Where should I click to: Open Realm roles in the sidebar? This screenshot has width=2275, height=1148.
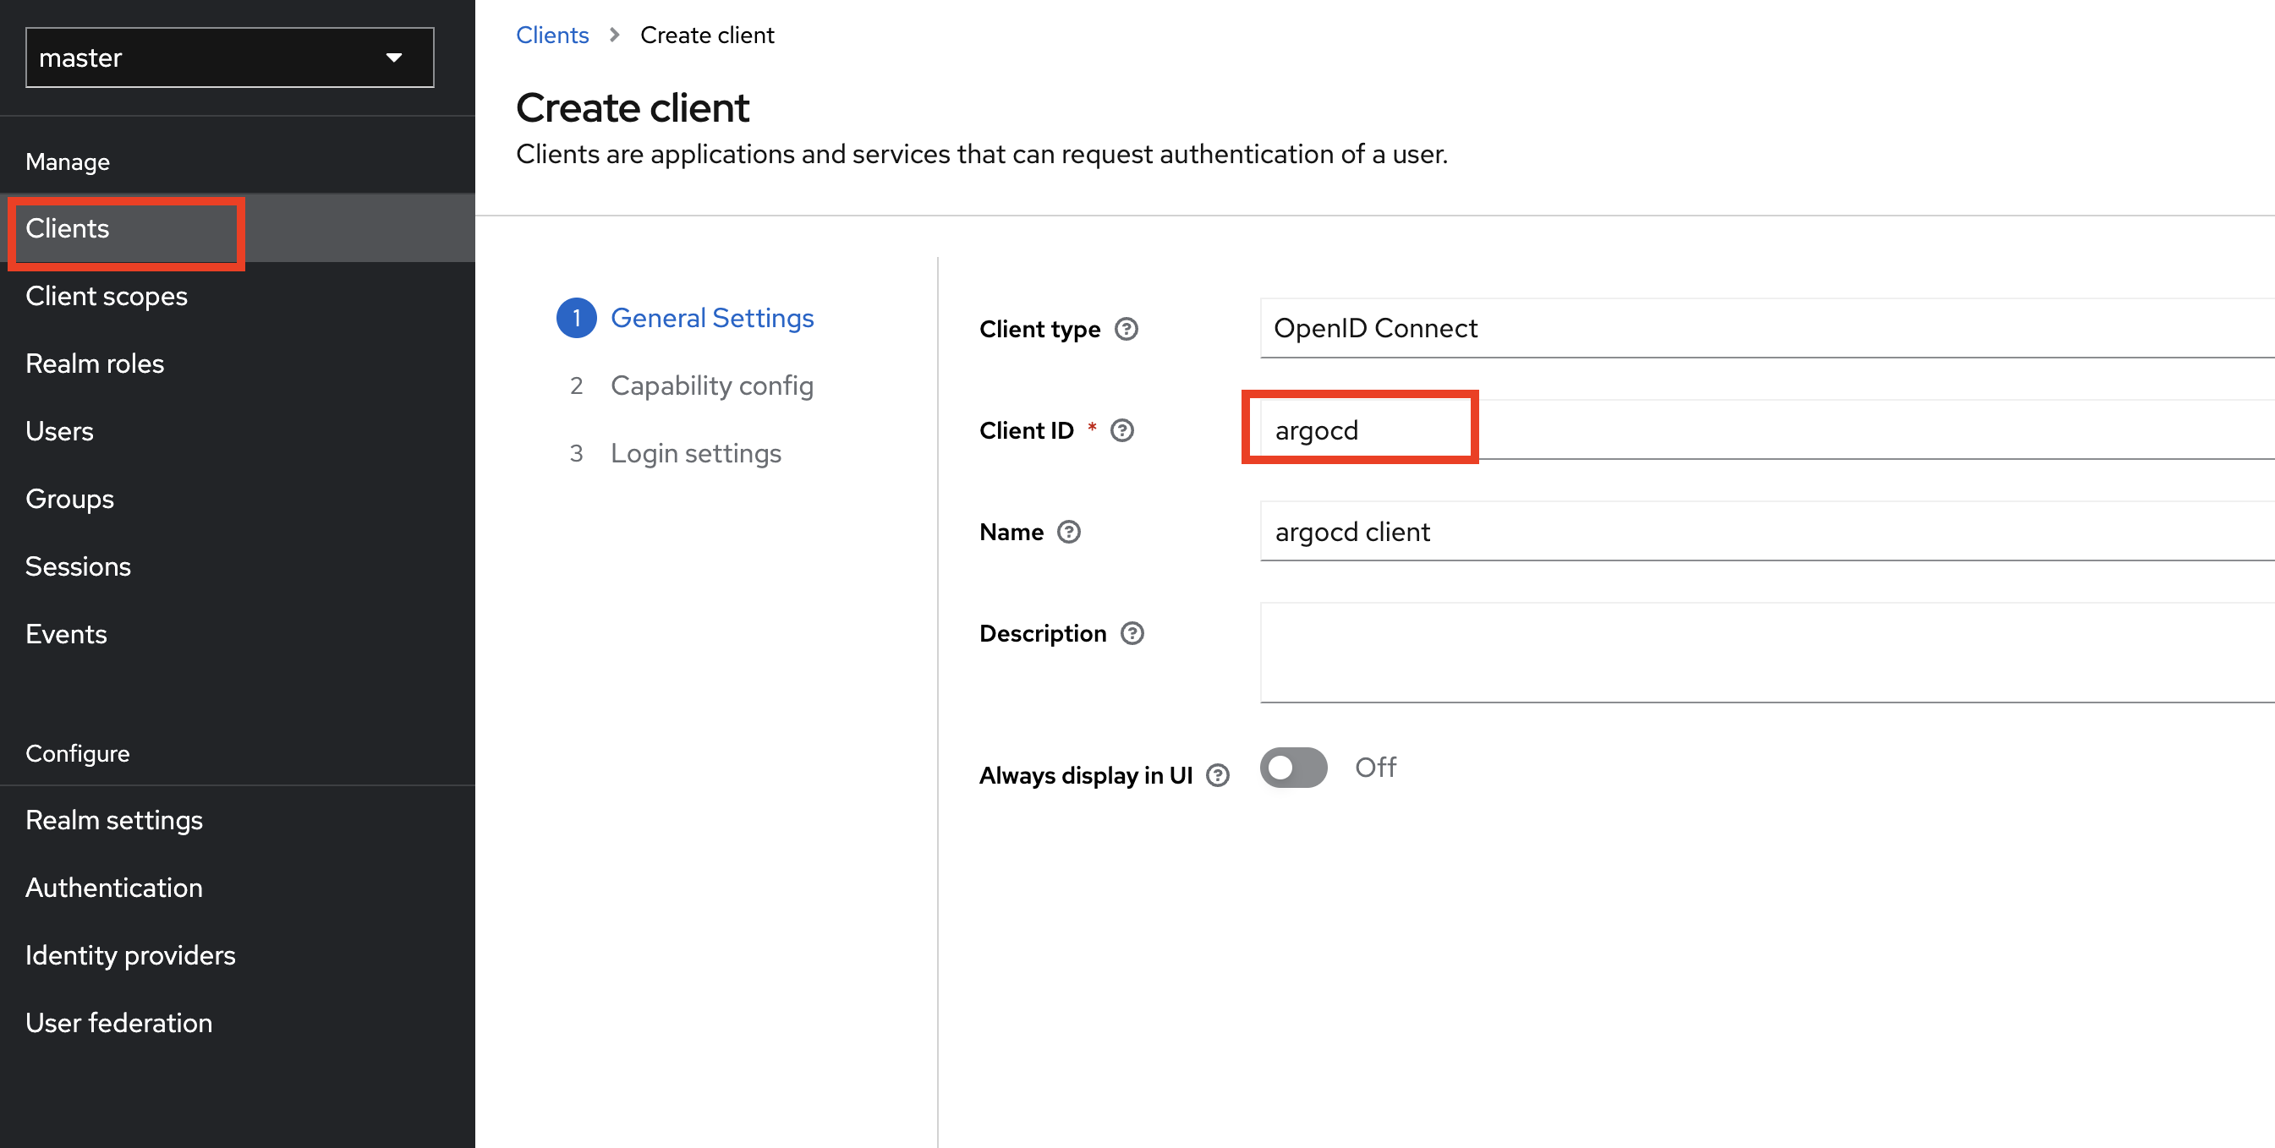point(95,364)
